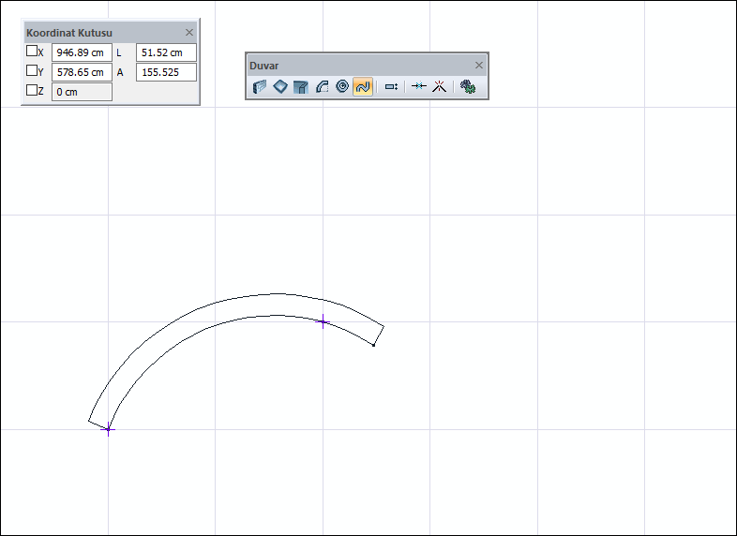Click the A angle field showing 155.525
This screenshot has height=536, width=737.
tap(166, 72)
